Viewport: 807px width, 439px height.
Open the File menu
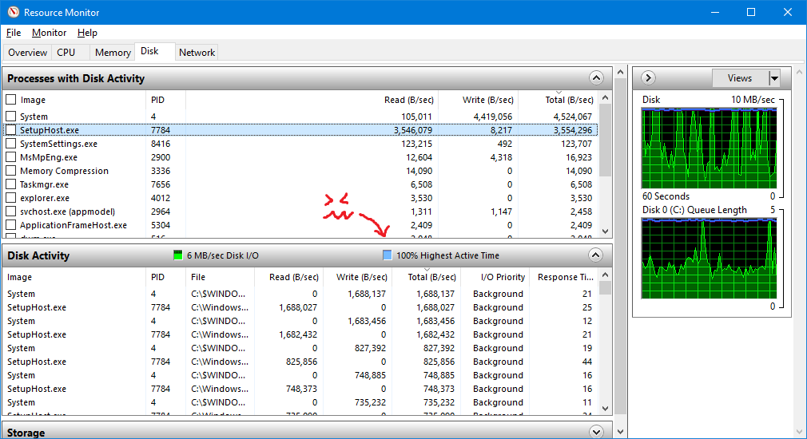pyautogui.click(x=14, y=33)
